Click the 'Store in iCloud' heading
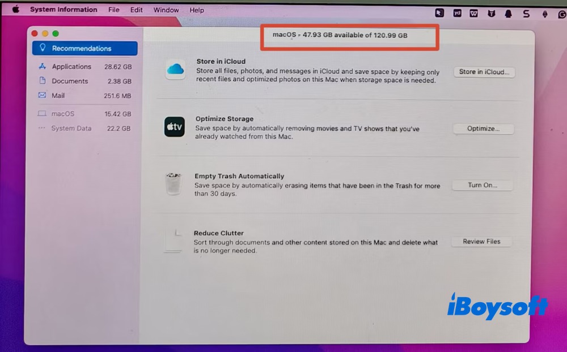This screenshot has width=567, height=352. pyautogui.click(x=221, y=61)
